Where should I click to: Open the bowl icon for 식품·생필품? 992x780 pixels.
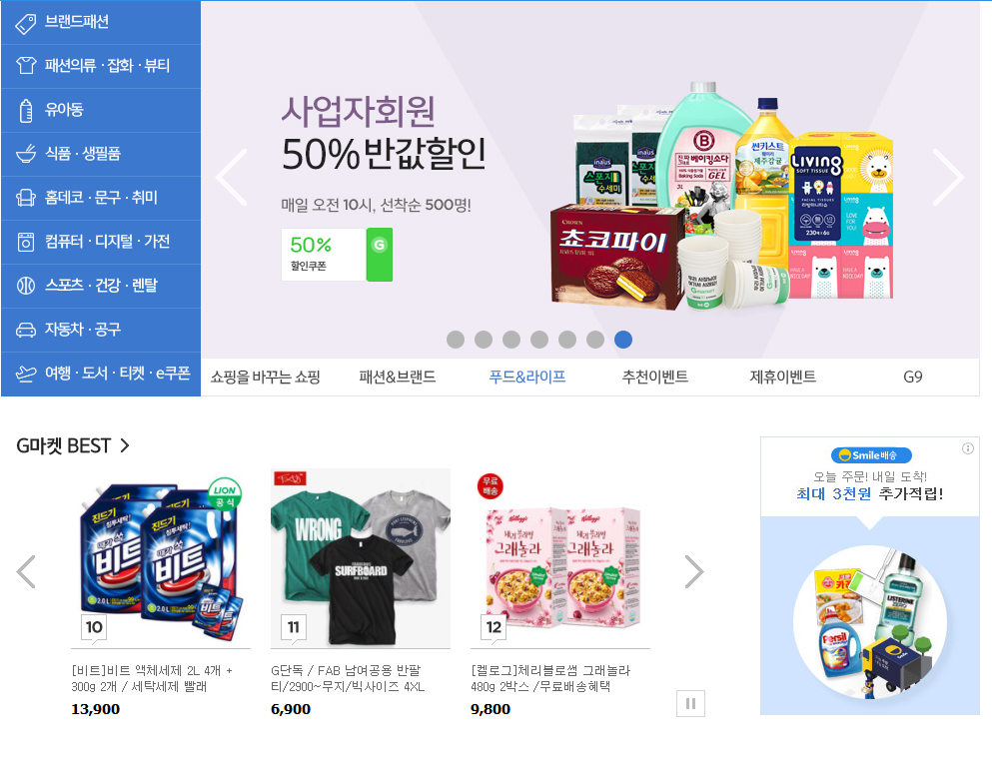click(26, 154)
